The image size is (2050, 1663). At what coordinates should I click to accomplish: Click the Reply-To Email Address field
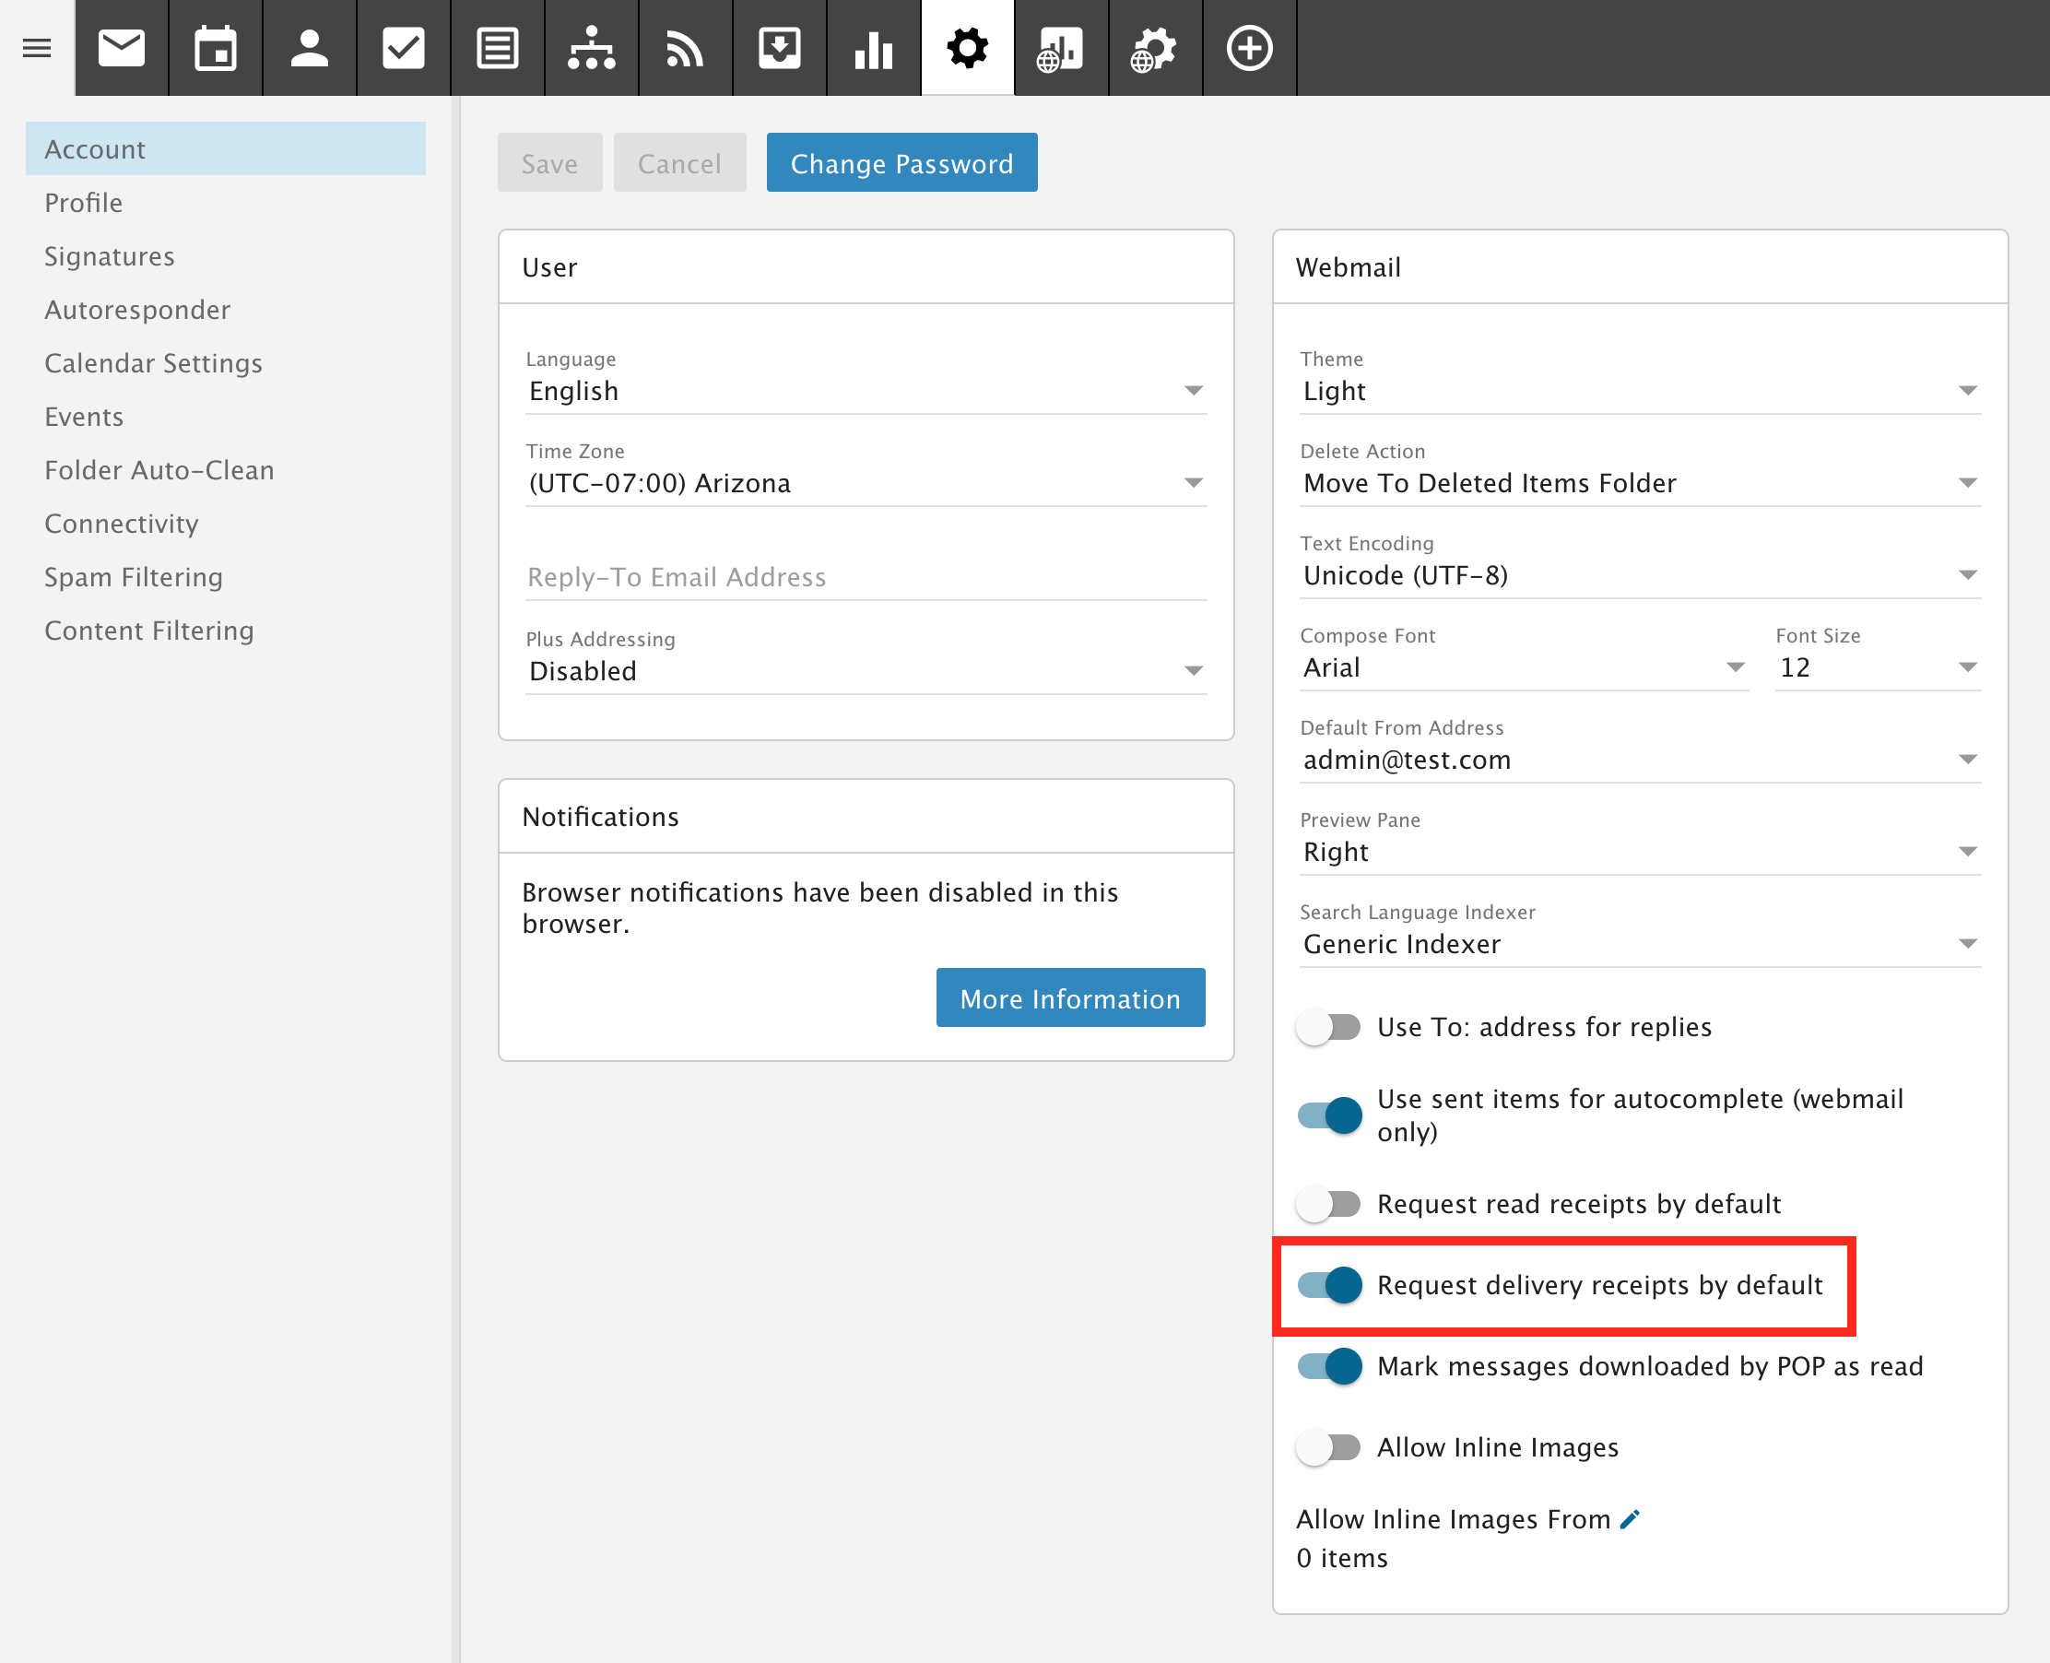point(865,578)
